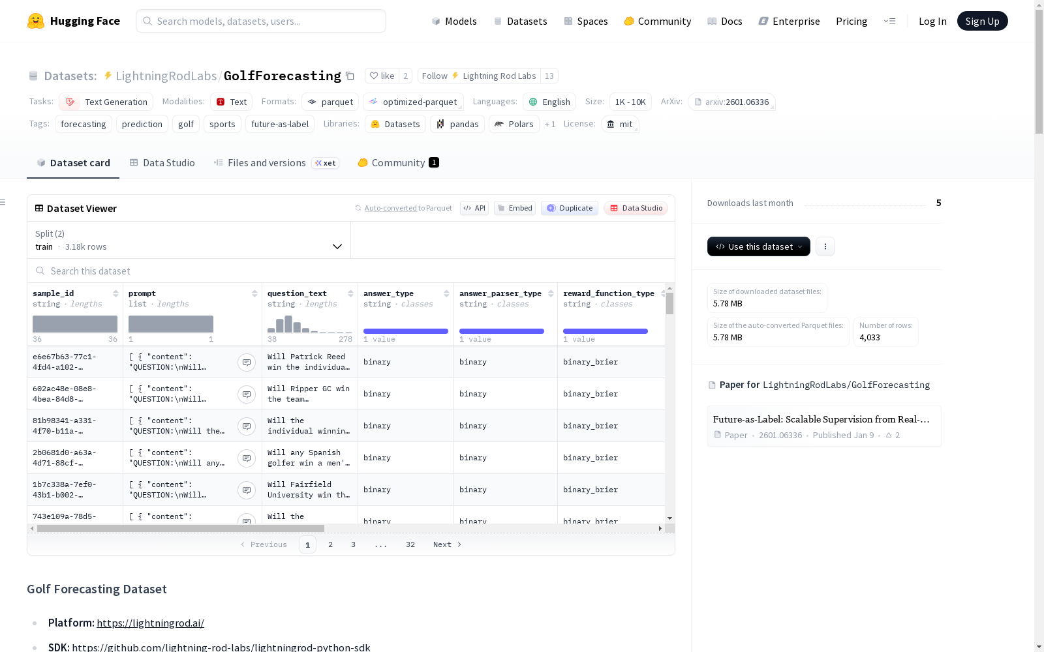Open chat view for Spanish golfer prompt row
Screen dimensions: 1044x652
(x=247, y=458)
